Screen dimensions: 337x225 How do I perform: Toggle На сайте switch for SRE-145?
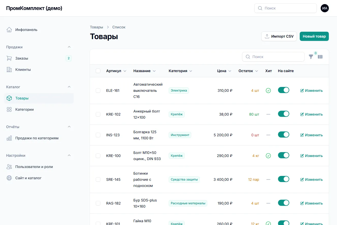[284, 179]
